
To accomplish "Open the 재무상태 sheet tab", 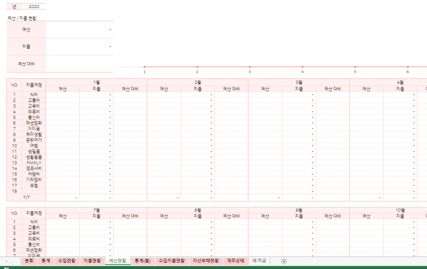I will coord(236,261).
